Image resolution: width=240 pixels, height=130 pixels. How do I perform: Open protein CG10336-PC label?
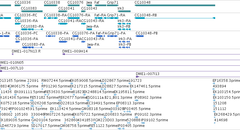(27, 33)
